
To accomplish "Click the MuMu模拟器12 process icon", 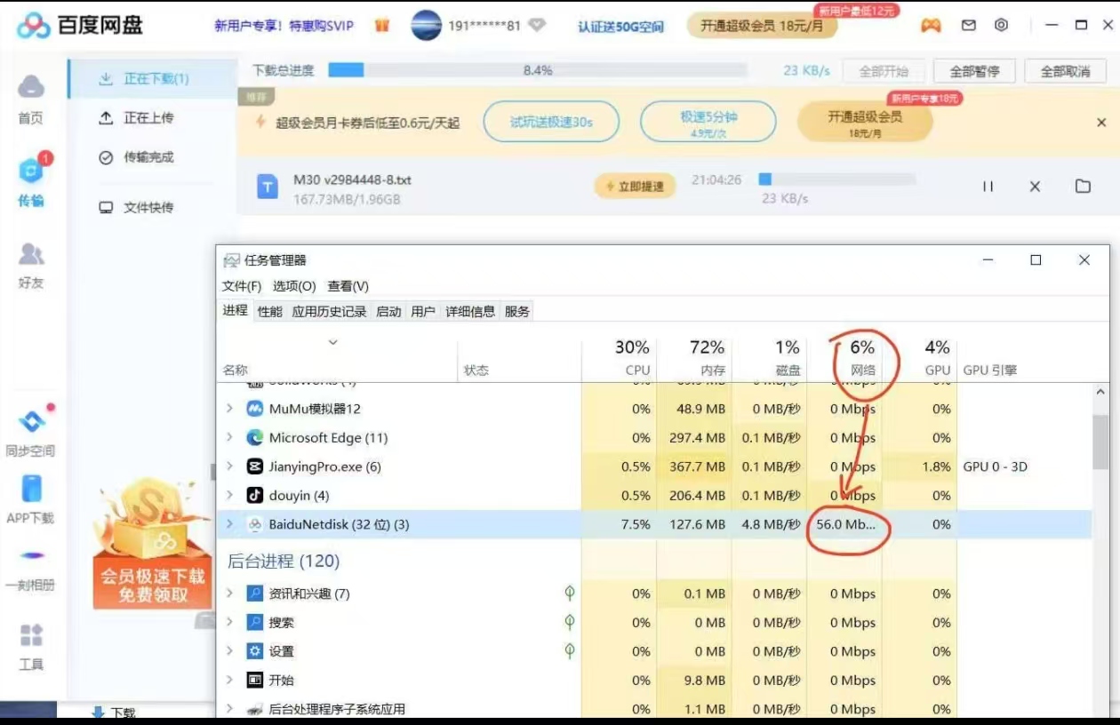I will click(255, 409).
